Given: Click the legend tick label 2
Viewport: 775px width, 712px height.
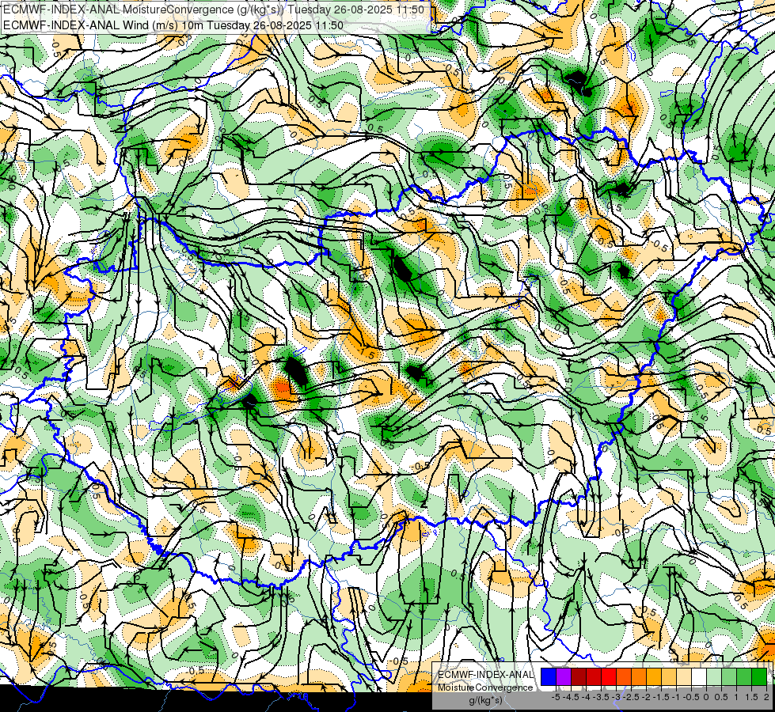Looking at the screenshot, I should (766, 697).
